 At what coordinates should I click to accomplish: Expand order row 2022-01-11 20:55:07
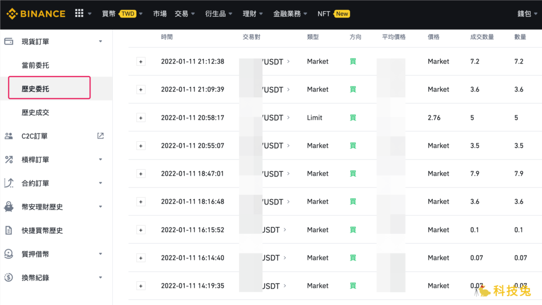click(141, 146)
